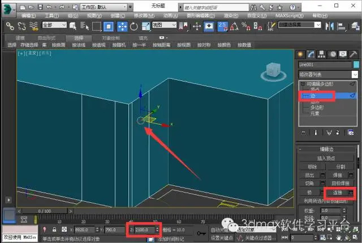
Task: Click the Select and Manipulate icon
Action: coord(197,26)
